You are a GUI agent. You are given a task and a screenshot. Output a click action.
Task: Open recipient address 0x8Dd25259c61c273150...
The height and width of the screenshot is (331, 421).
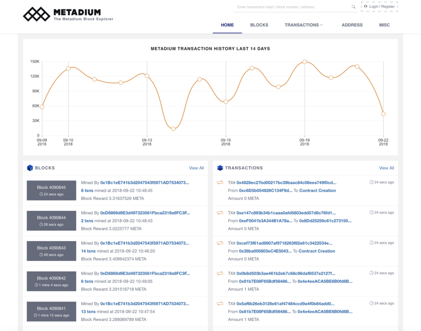pos(325,221)
